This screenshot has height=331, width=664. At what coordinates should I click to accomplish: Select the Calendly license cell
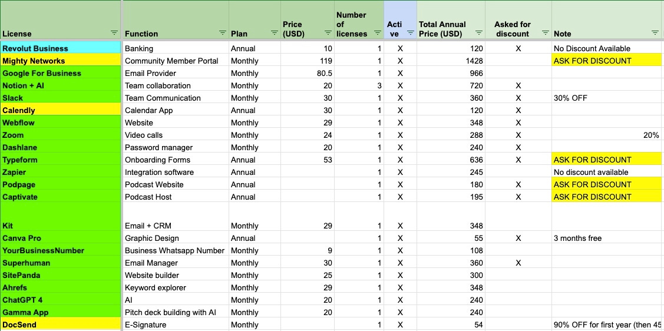pos(61,110)
